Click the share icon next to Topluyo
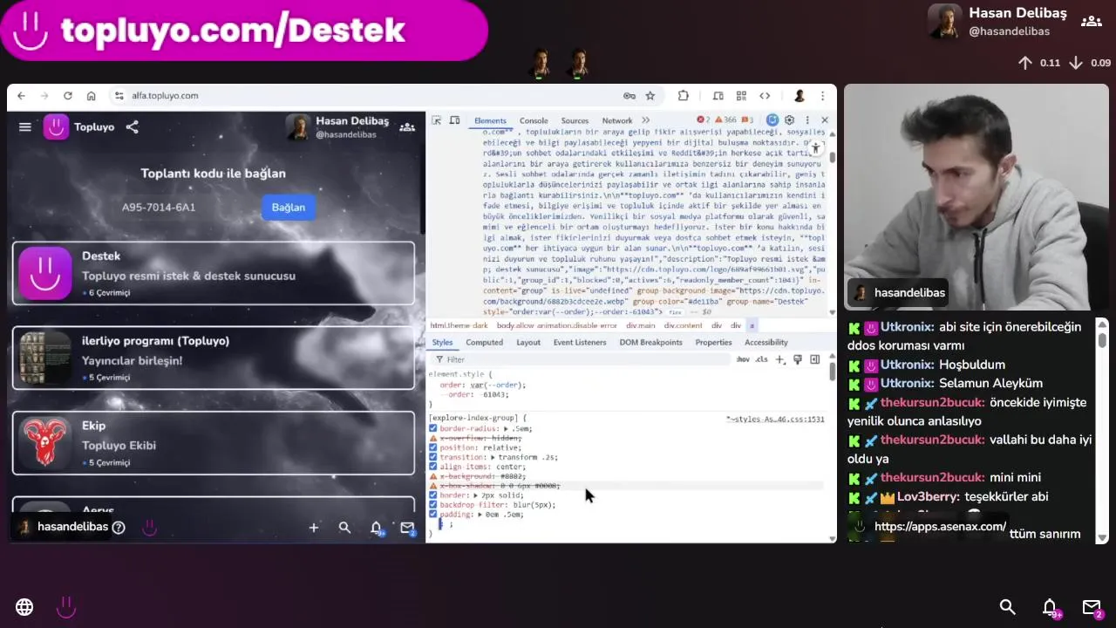The width and height of the screenshot is (1116, 628). (132, 127)
